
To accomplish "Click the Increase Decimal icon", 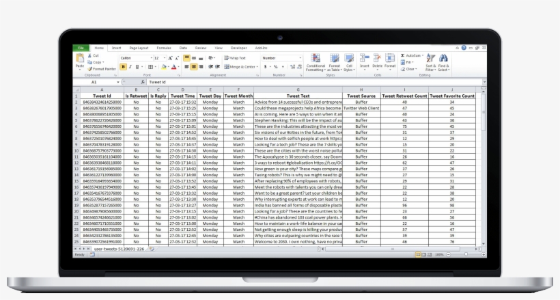I will pos(292,67).
